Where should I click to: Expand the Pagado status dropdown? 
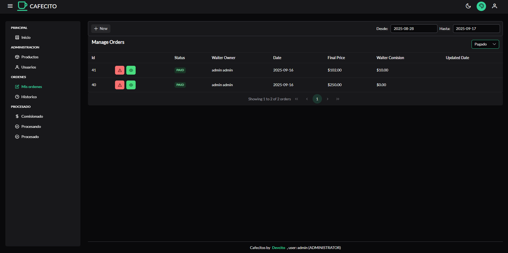point(485,44)
